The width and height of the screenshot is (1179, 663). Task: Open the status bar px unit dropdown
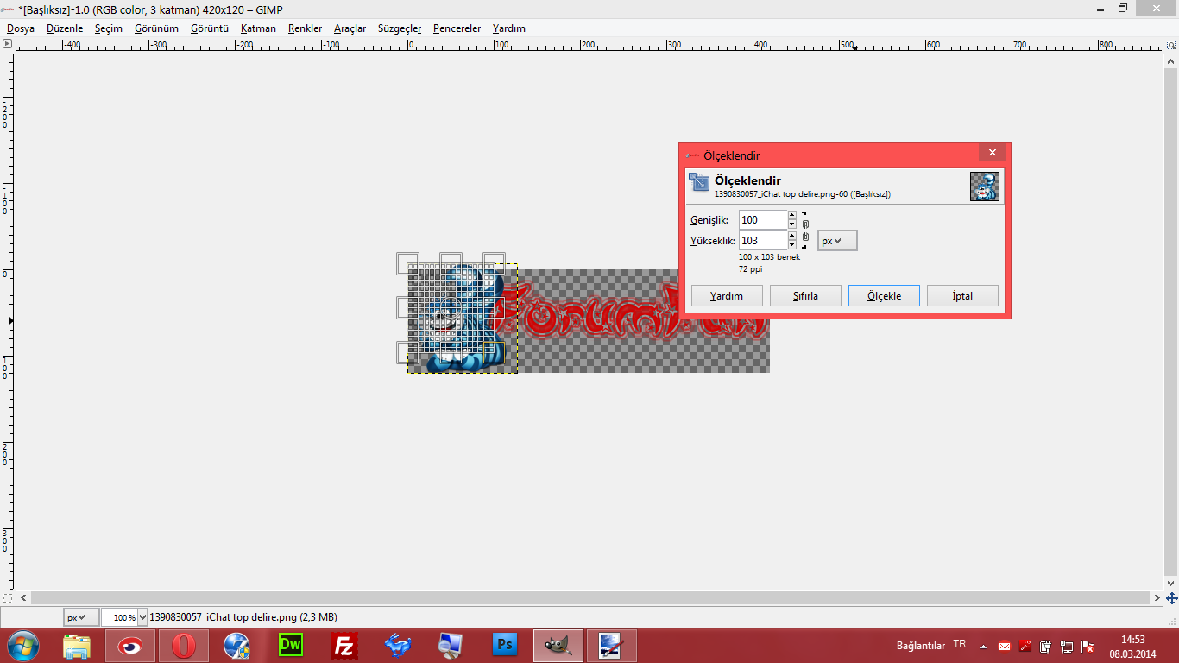coord(81,617)
